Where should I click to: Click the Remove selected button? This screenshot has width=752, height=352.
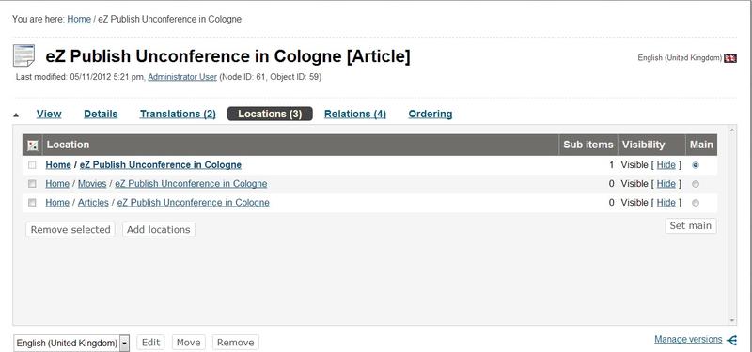point(70,229)
